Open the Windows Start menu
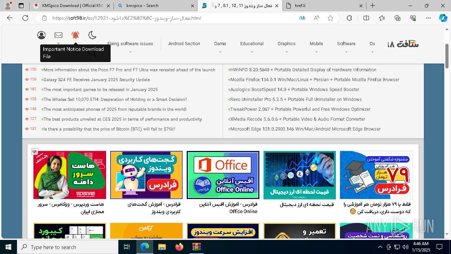The height and width of the screenshot is (254, 451). [x=8, y=247]
